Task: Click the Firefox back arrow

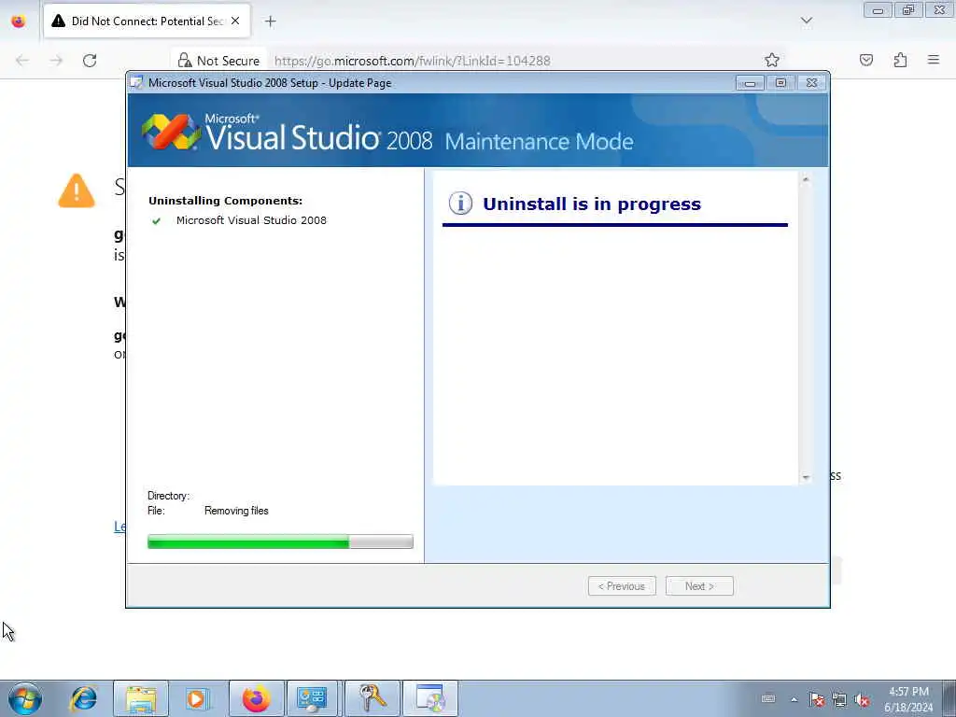Action: pyautogui.click(x=22, y=61)
